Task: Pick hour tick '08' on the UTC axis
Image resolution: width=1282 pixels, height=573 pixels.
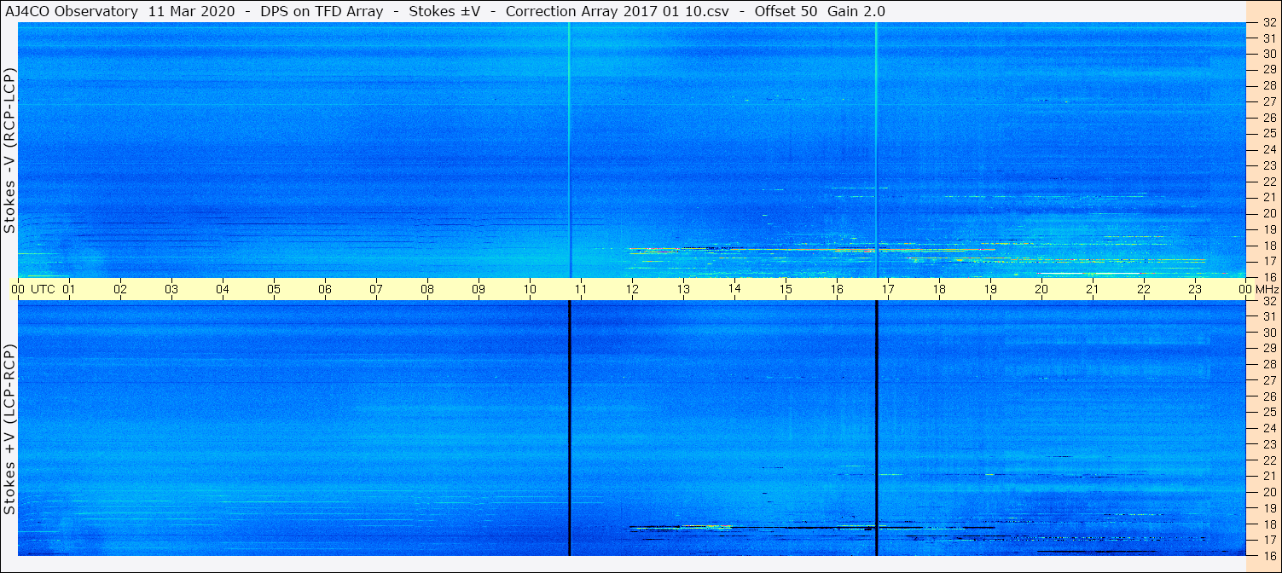Action: pyautogui.click(x=427, y=289)
